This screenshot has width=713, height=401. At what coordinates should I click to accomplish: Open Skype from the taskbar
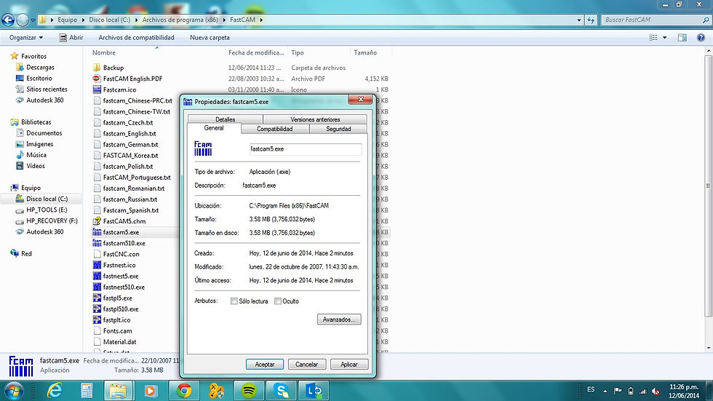281,391
